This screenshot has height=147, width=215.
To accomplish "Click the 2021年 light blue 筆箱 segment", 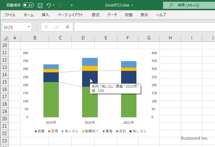I will 129,64.
